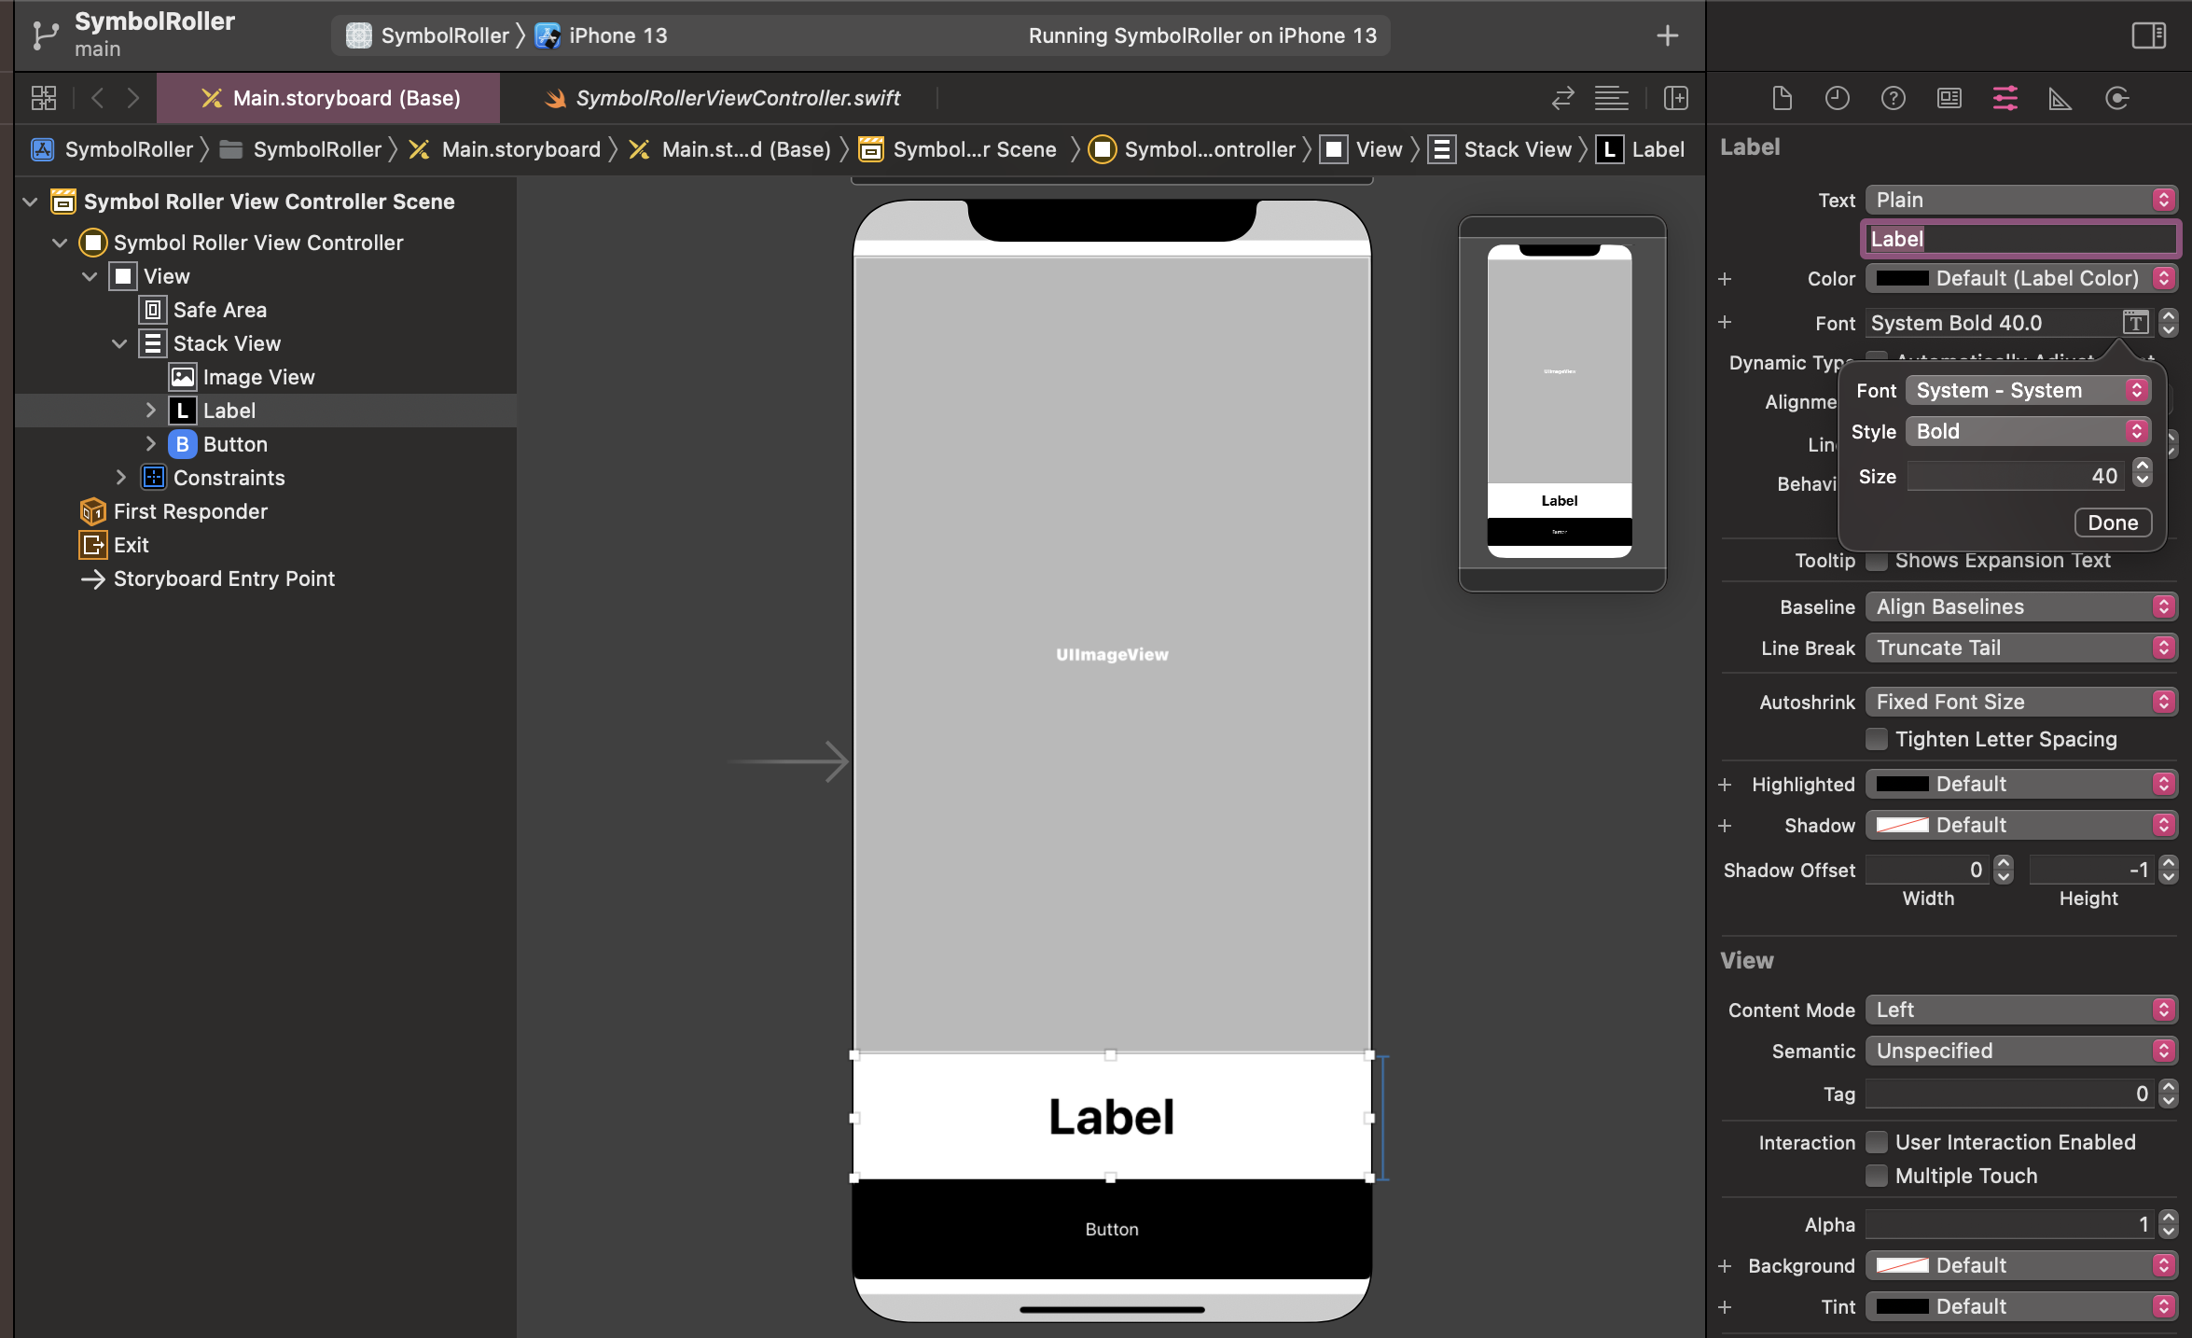Open the Style Bold dropdown
Screen dimensions: 2192x1338
click(x=2028, y=431)
